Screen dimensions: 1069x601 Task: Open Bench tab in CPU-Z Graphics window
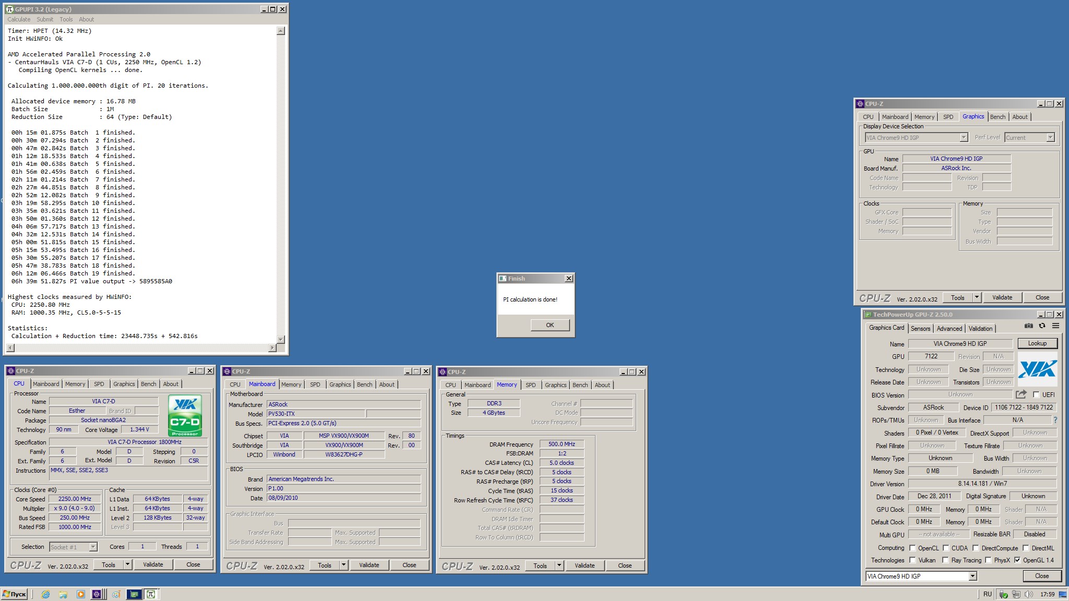point(997,117)
